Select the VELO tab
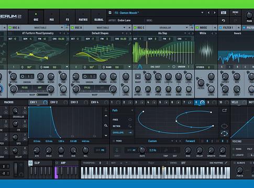The width and height of the screenshot is (254, 188). coord(239,102)
